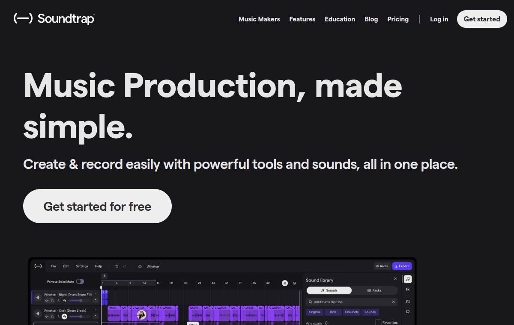Click the add track plus button
The width and height of the screenshot is (514, 325).
[x=104, y=276]
